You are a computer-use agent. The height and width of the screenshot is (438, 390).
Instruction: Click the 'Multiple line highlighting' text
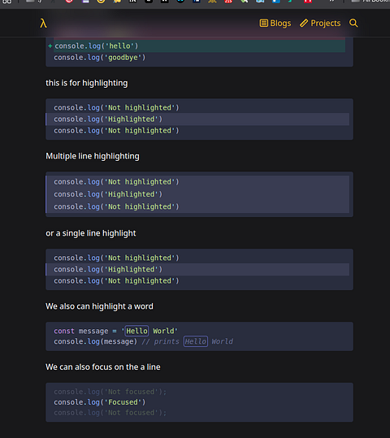(93, 156)
